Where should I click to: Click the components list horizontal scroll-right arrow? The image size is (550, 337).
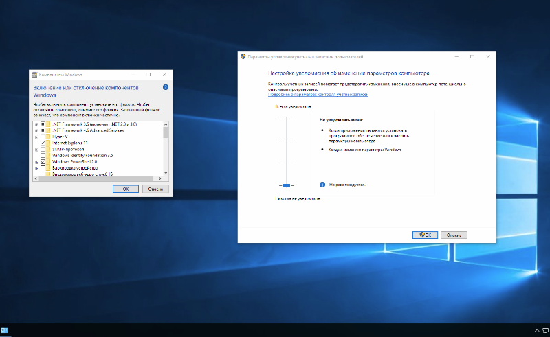pos(160,178)
